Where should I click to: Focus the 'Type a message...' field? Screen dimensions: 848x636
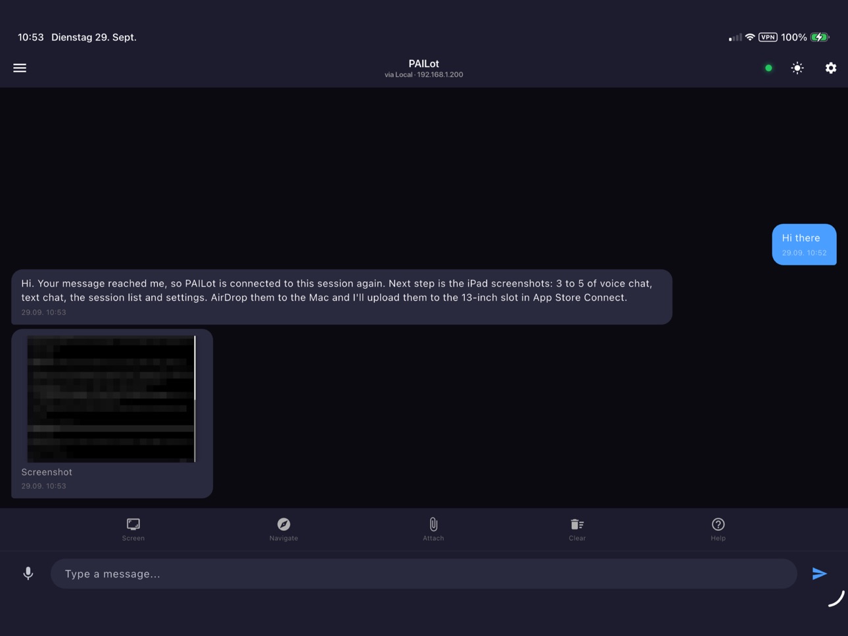tap(424, 574)
